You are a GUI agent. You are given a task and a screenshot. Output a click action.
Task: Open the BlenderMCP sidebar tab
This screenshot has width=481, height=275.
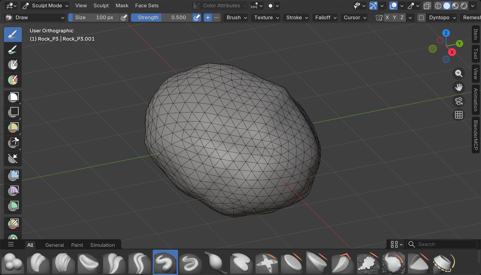pyautogui.click(x=476, y=135)
